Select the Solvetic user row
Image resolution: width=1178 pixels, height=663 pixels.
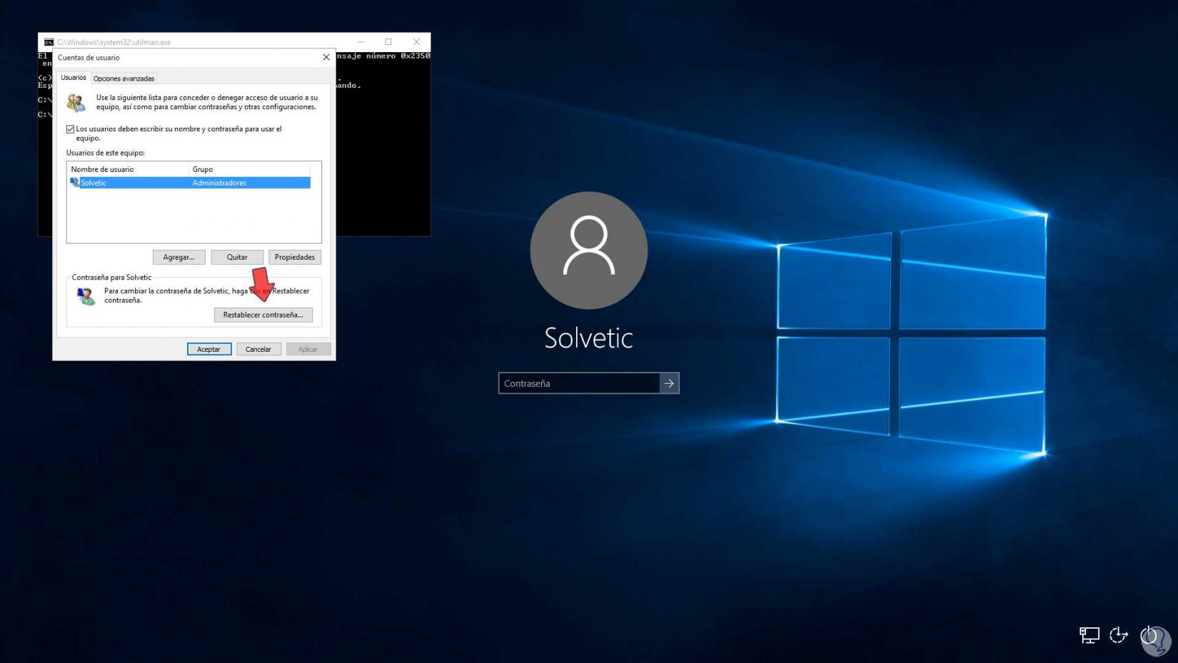tap(189, 183)
